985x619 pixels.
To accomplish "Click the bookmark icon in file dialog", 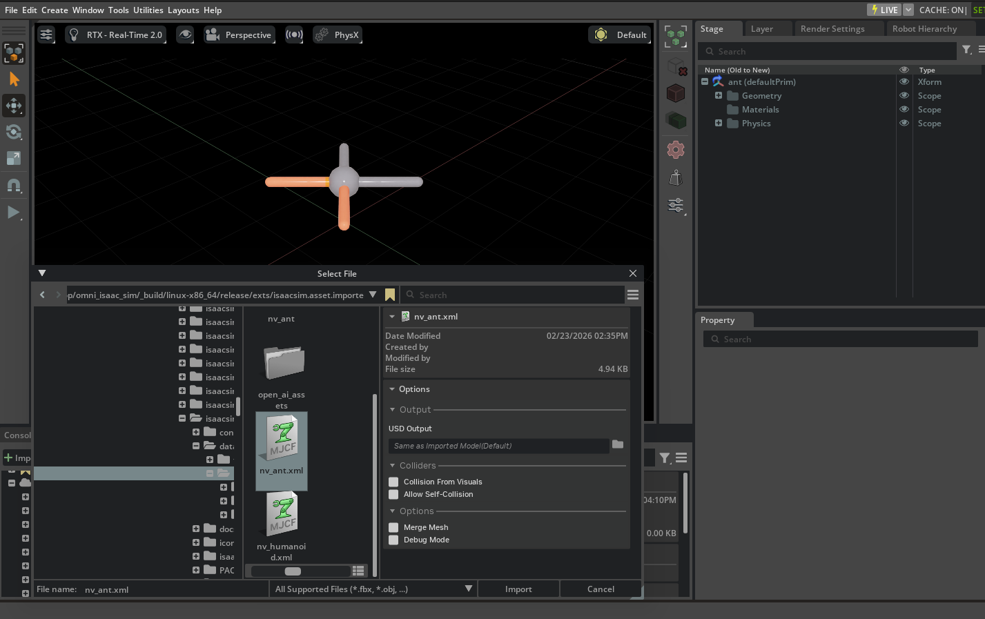I will click(x=390, y=295).
